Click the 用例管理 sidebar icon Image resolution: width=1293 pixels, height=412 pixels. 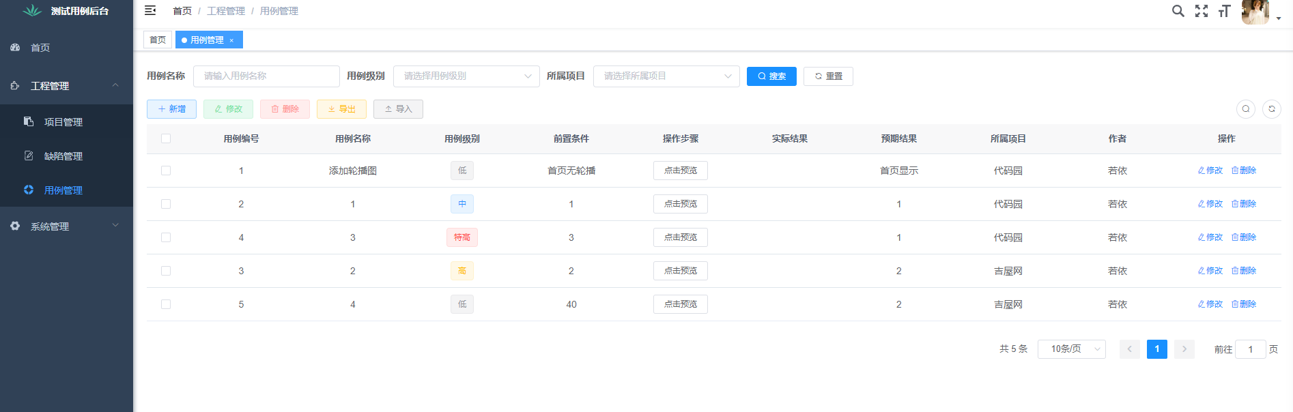point(29,190)
